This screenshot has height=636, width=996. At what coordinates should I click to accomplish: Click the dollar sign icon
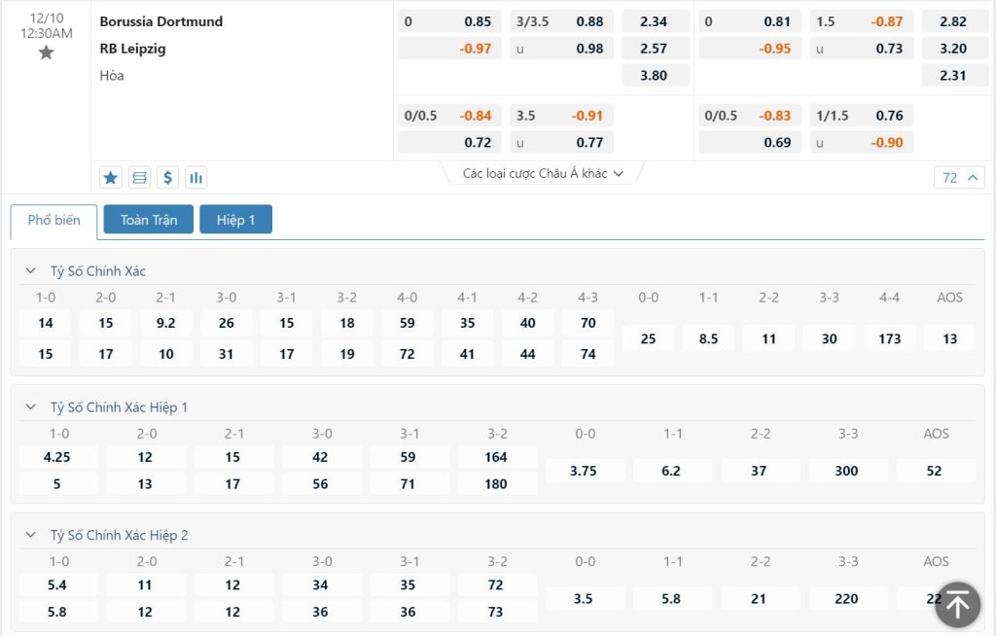pos(167,177)
